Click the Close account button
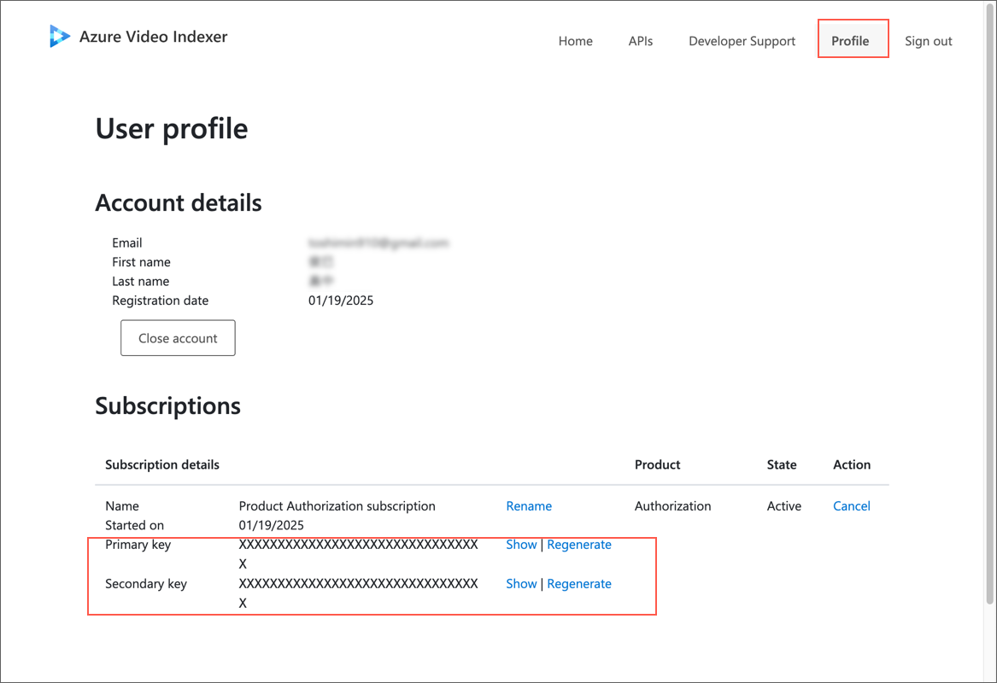 tap(178, 338)
